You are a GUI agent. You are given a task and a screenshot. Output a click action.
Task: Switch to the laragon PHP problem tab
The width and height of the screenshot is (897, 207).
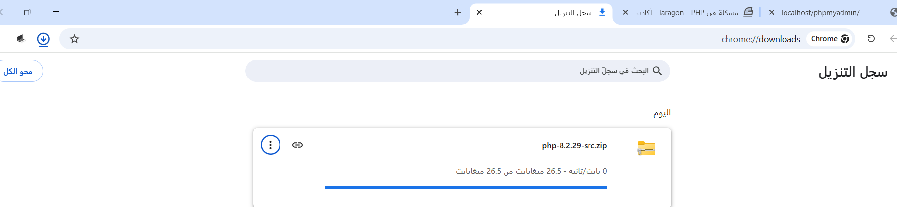click(688, 12)
